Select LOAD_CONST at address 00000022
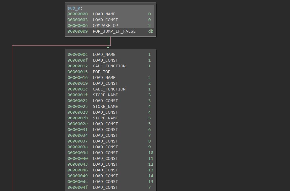Screen dimensions: 290x191 [x=105, y=101]
